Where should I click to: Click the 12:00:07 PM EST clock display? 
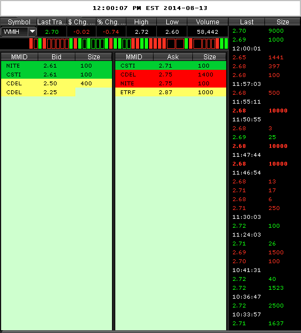coord(150,8)
